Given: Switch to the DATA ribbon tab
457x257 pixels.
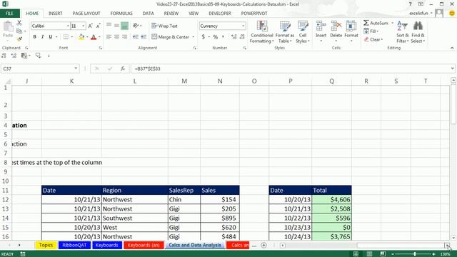Looking at the screenshot, I should 148,14.
